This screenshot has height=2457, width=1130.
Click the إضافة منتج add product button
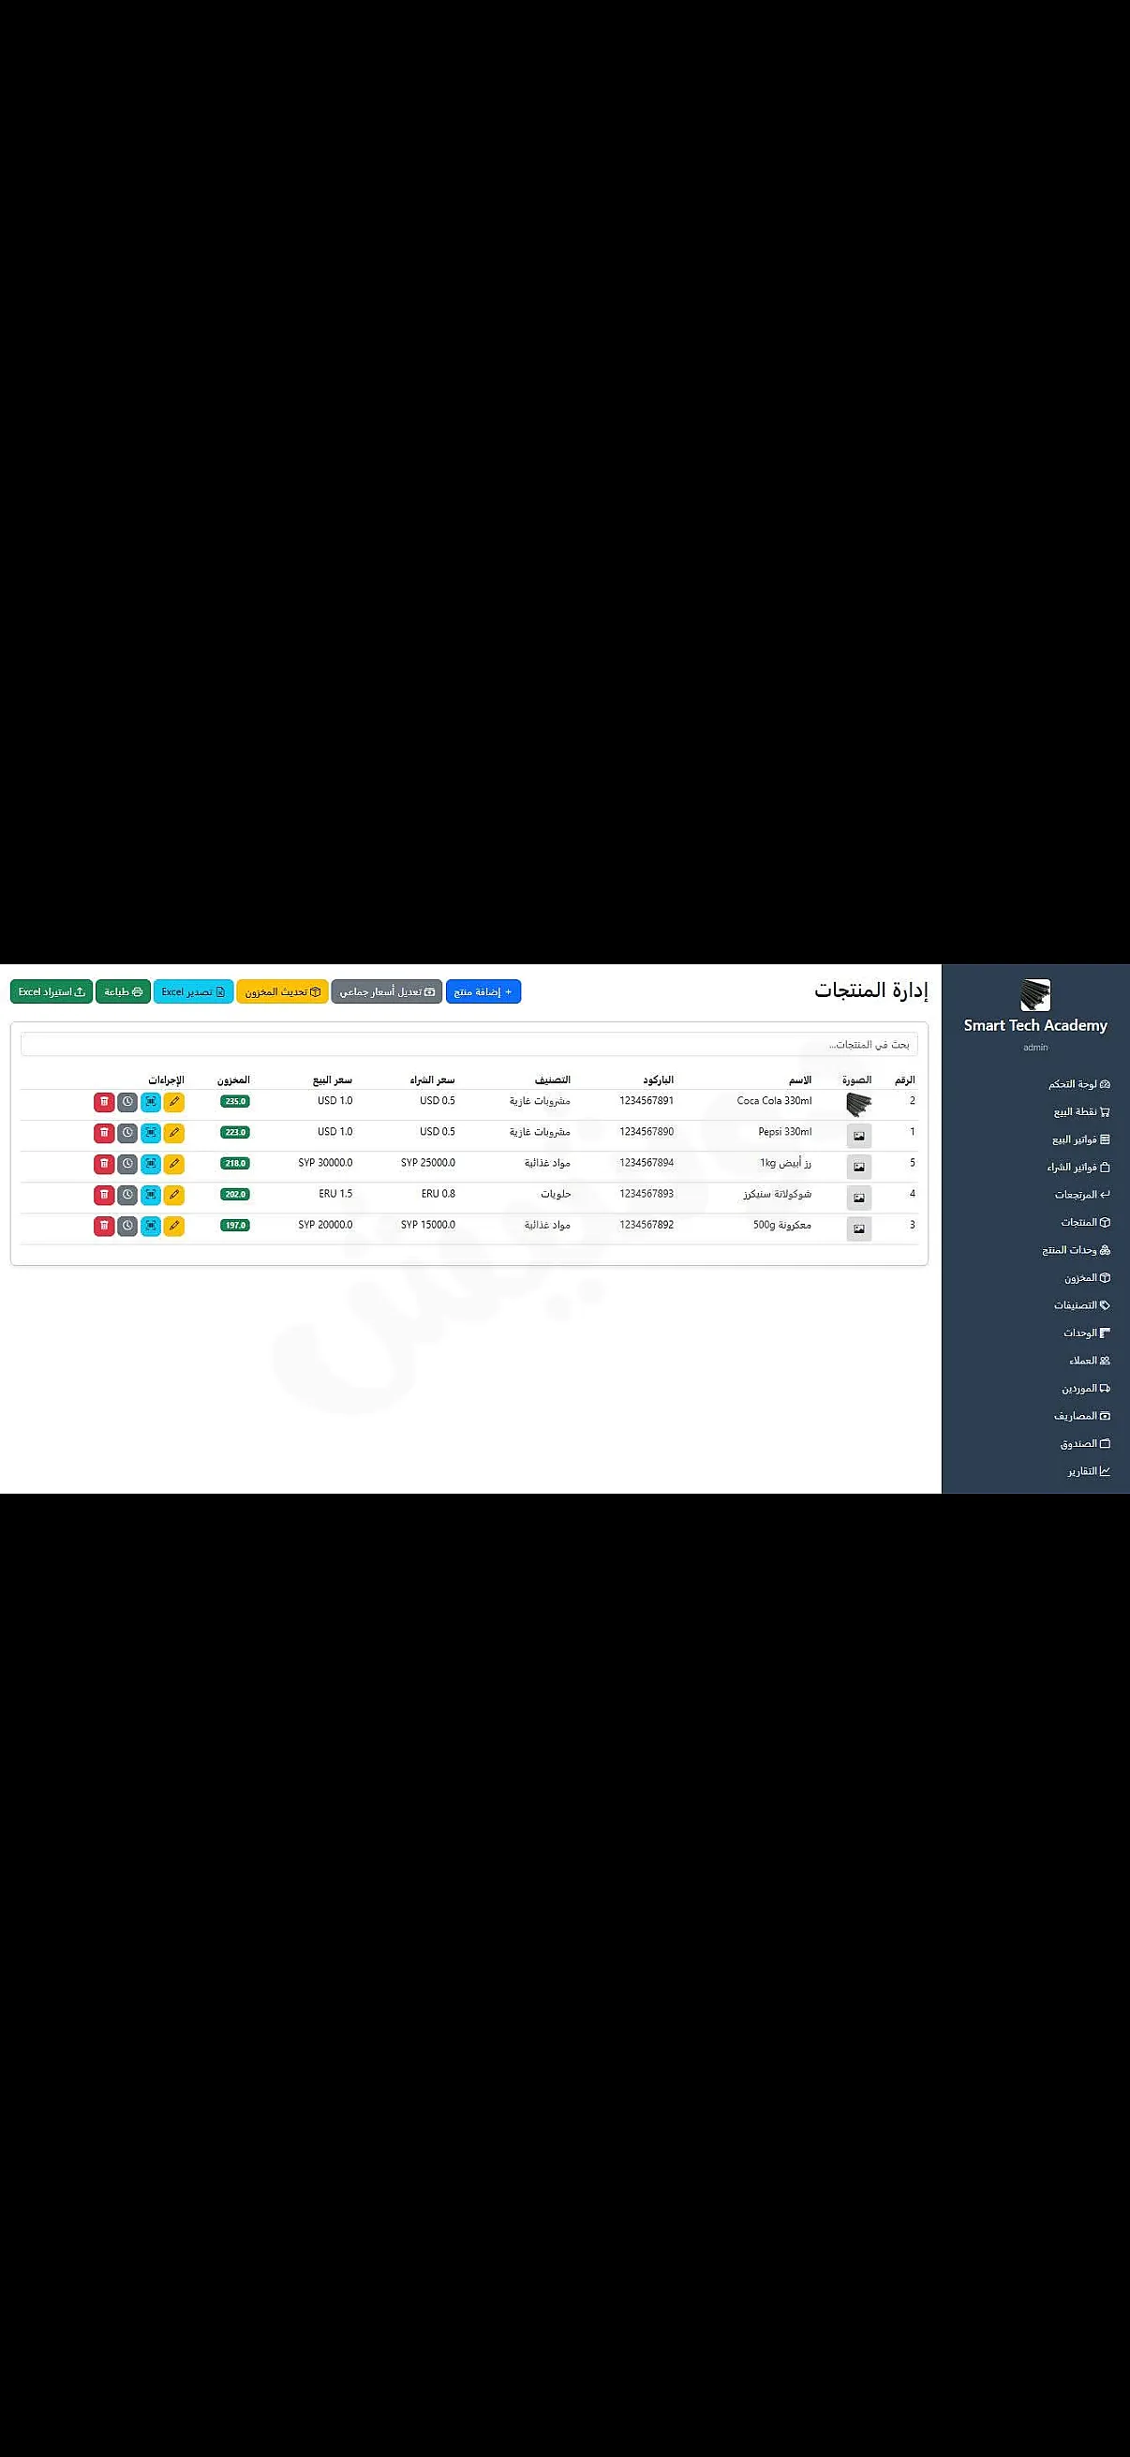[483, 992]
